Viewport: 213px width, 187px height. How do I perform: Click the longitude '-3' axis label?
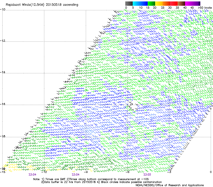click(169, 172)
